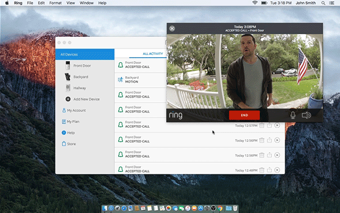Open Chrome from the dock

point(220,208)
